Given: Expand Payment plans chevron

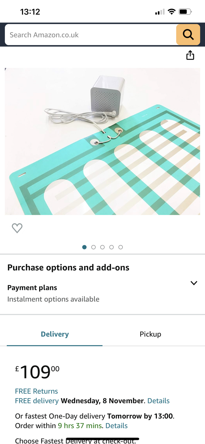Looking at the screenshot, I should click(194, 283).
